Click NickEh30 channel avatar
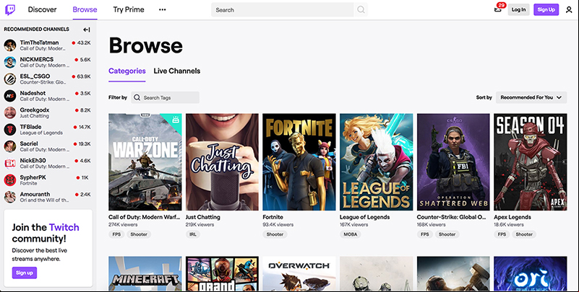 coord(10,163)
